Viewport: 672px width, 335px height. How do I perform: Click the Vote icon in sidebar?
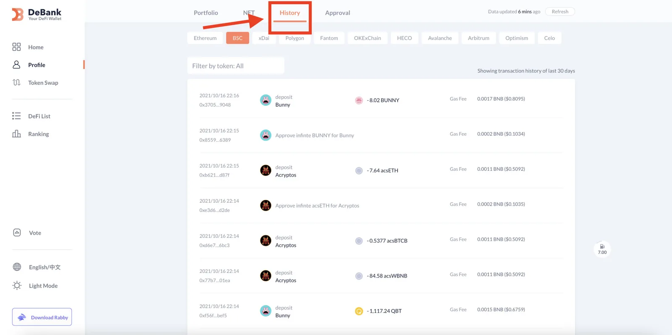pyautogui.click(x=17, y=233)
